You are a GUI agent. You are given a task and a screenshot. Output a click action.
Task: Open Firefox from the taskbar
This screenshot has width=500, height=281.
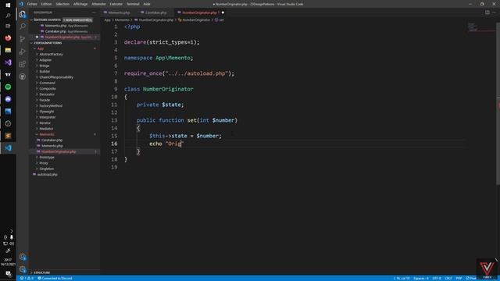pos(8,38)
